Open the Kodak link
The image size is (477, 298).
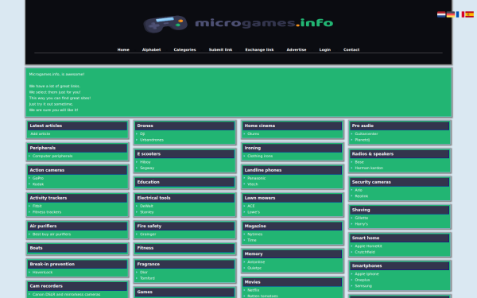(x=38, y=184)
